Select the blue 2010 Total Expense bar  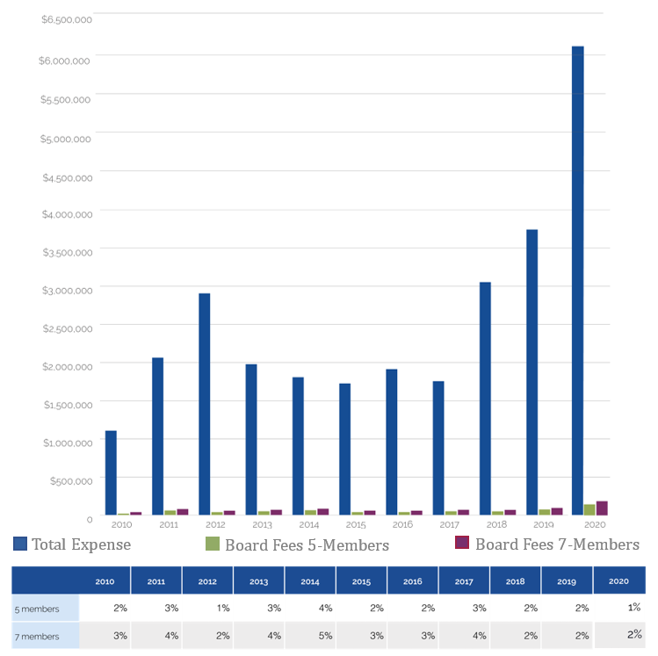coord(111,472)
